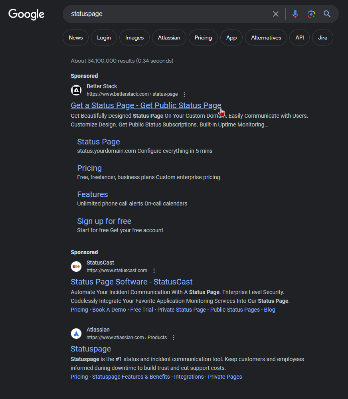Open 'Statuspage Features & Benefits' link
Viewport: 348px width, 399px height.
point(131,377)
